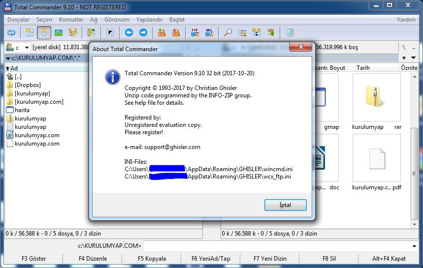Open FTP connect toolbar icon
Viewport: 423px width, 268px height.
(x=195, y=33)
